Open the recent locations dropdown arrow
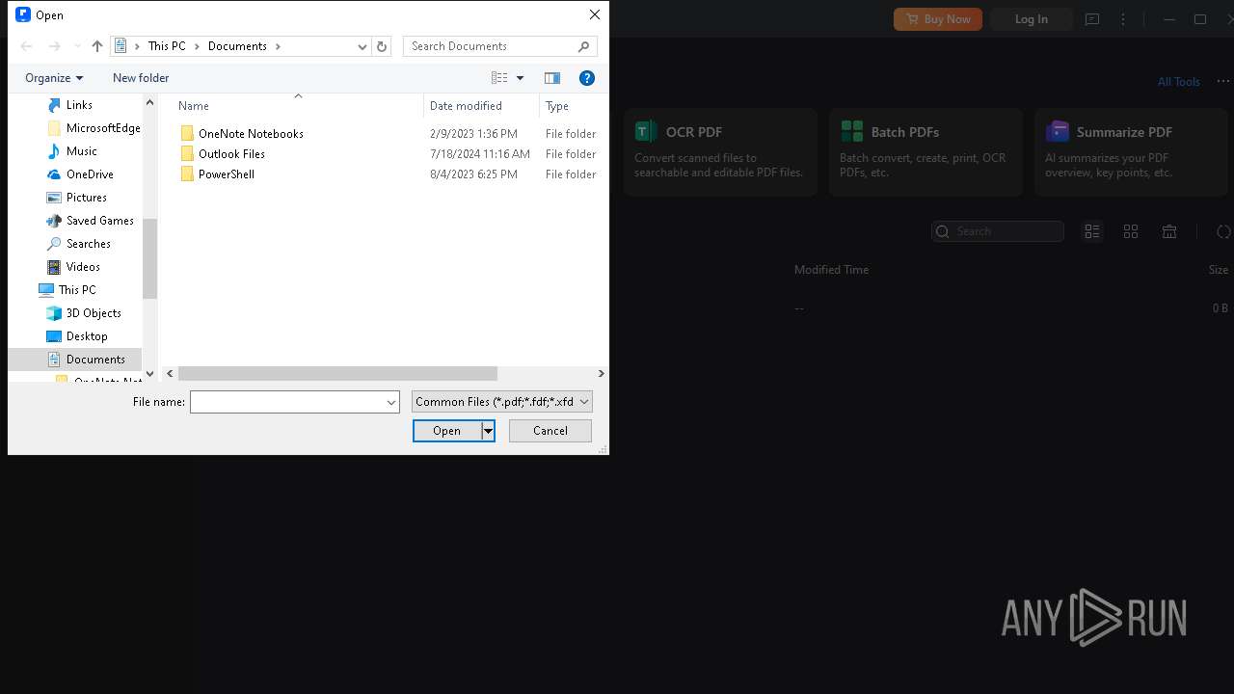This screenshot has height=694, width=1234. (78, 46)
